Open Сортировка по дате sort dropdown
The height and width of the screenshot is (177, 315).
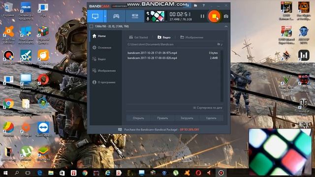point(208,108)
